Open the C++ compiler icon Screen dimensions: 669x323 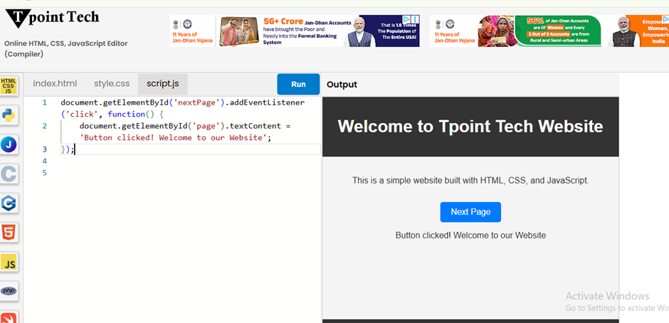[x=9, y=203]
